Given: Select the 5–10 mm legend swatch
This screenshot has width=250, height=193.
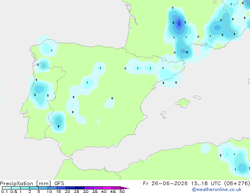Looking at the screenshot, I should pyautogui.click(x=43, y=188).
